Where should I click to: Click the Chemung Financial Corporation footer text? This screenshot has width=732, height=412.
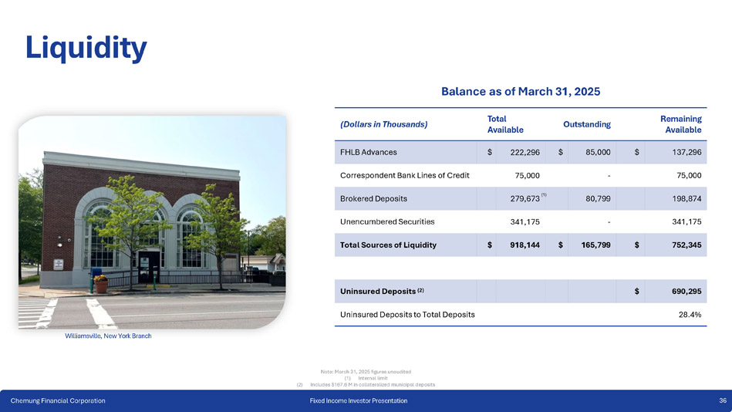tap(58, 400)
